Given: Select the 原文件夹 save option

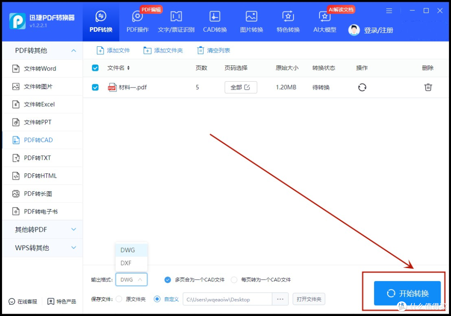Looking at the screenshot, I should click(x=131, y=299).
